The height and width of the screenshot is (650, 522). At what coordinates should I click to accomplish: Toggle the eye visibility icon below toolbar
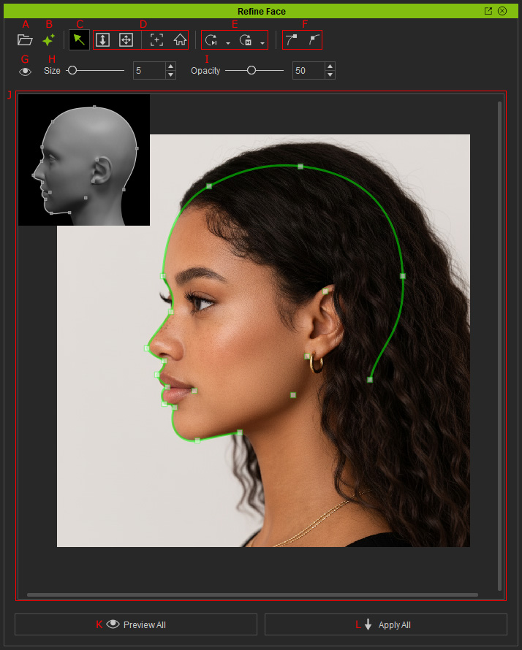(25, 72)
